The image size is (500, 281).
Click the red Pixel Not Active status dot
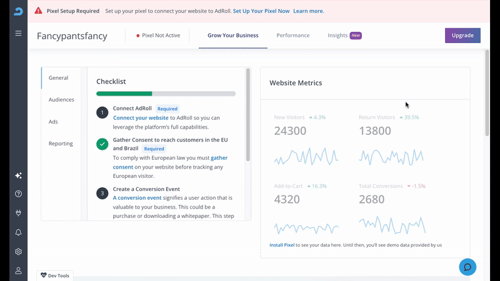point(137,36)
